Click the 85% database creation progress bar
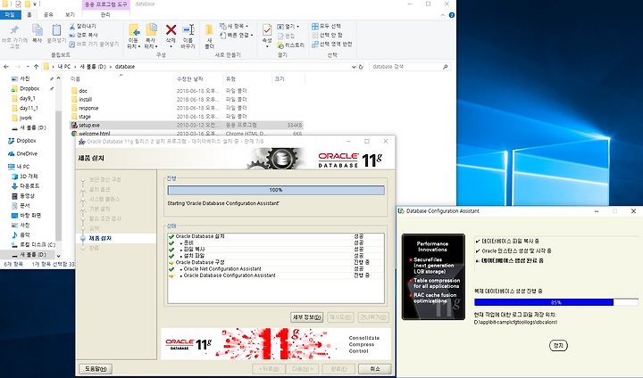The height and width of the screenshot is (378, 643). 556,302
